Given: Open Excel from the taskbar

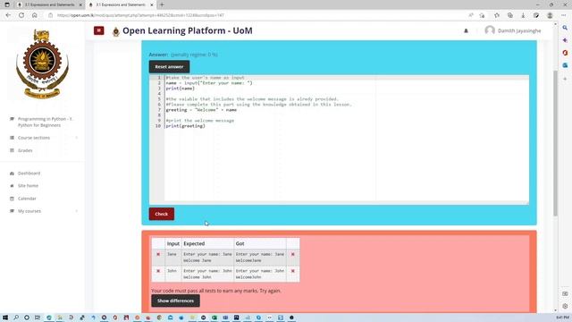Looking at the screenshot, I should tap(214, 318).
